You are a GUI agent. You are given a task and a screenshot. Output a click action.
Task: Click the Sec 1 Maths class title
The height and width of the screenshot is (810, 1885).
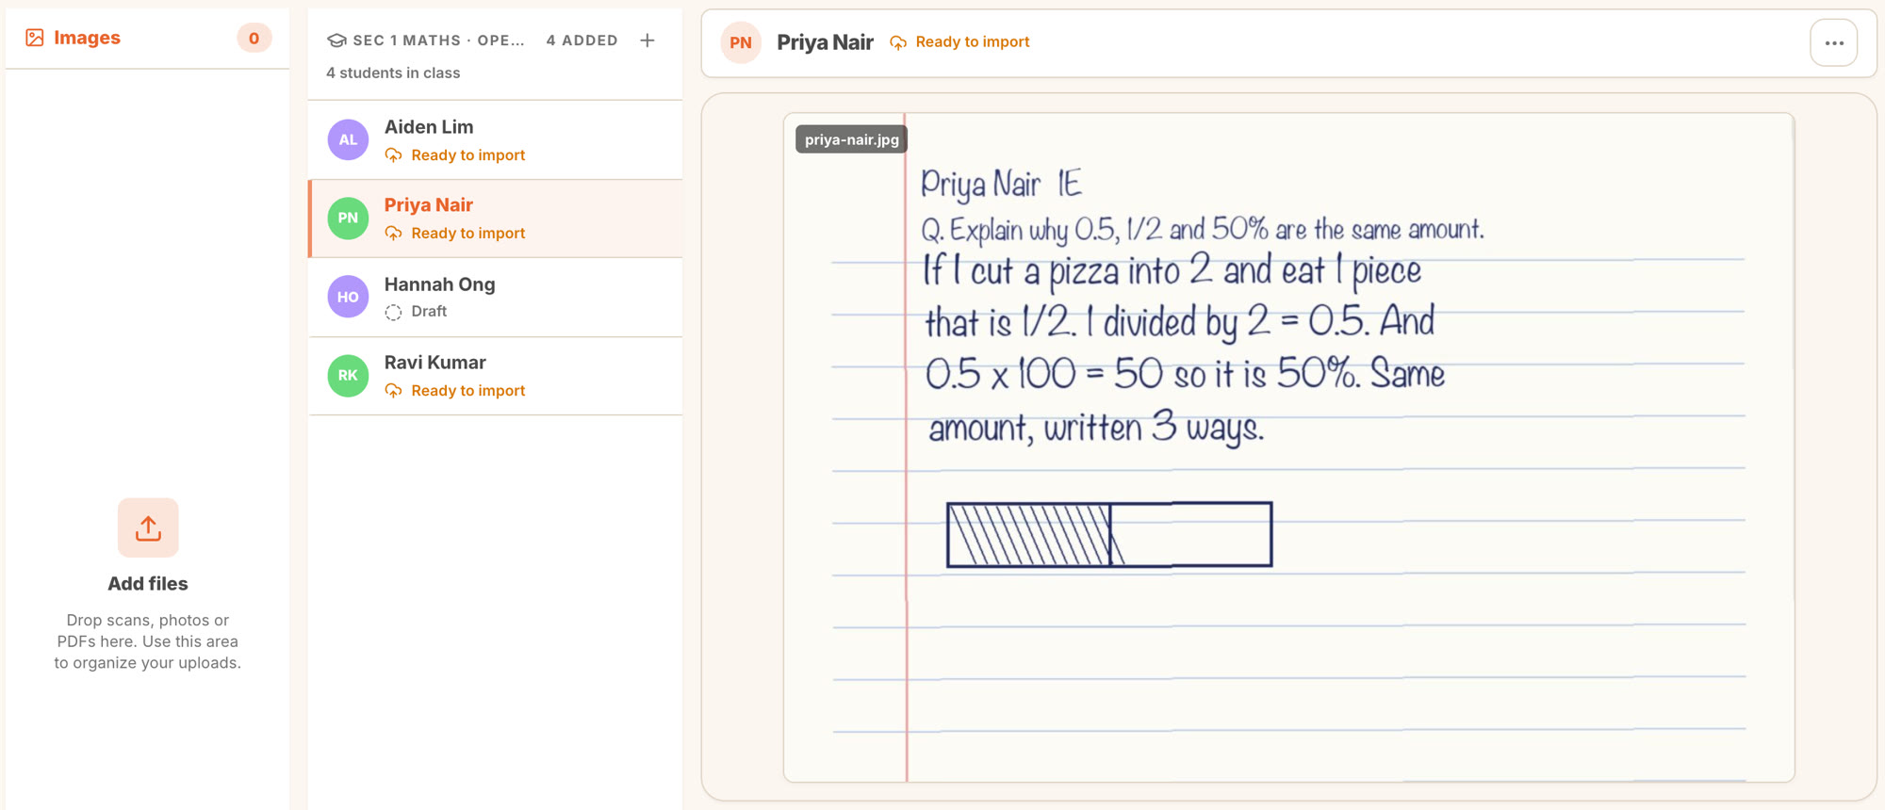(x=438, y=40)
